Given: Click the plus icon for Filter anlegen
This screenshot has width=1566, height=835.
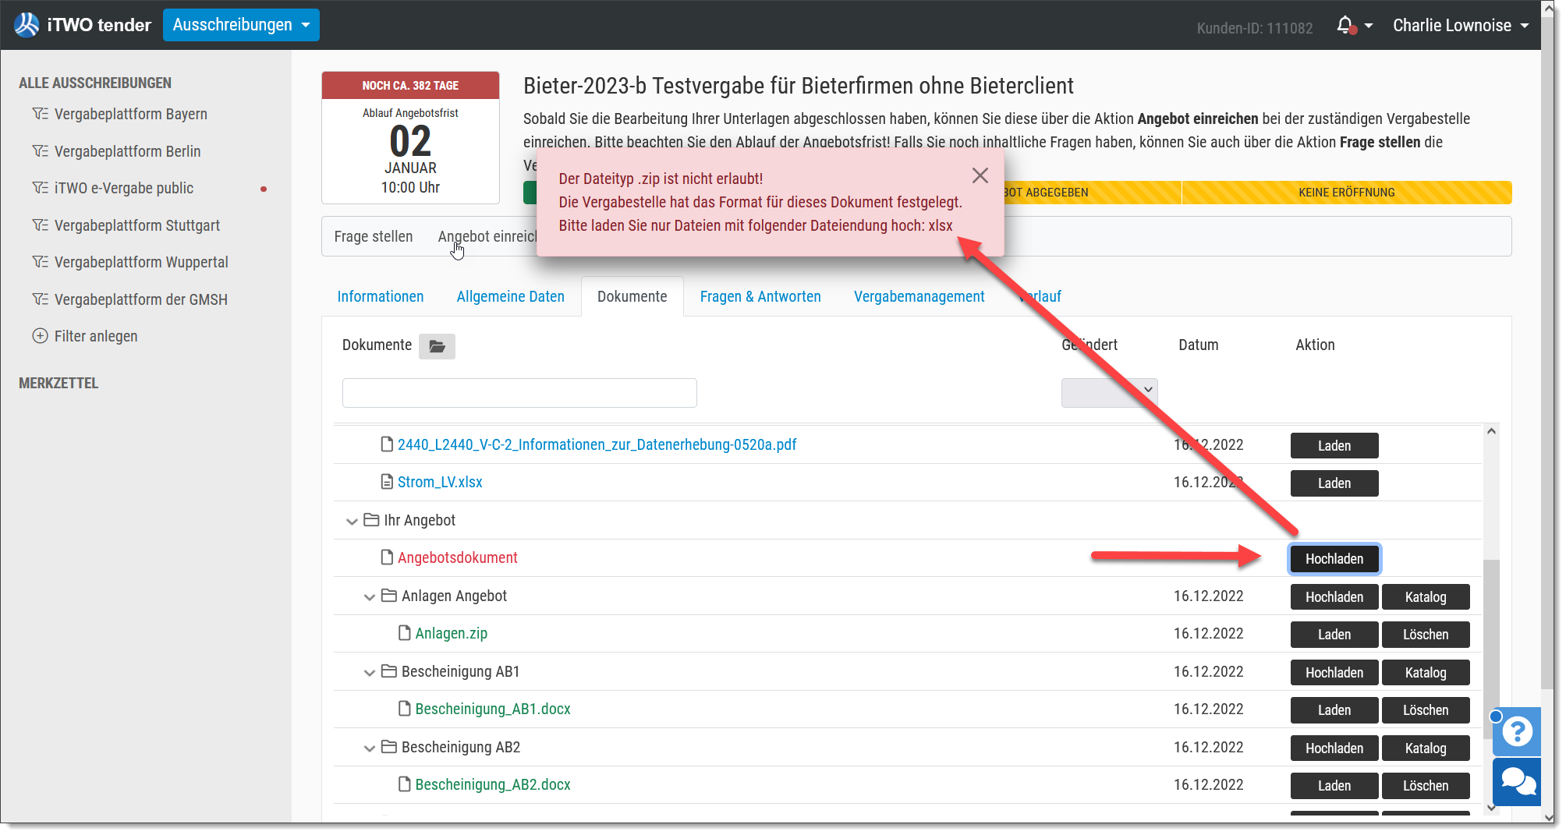Looking at the screenshot, I should pyautogui.click(x=41, y=336).
